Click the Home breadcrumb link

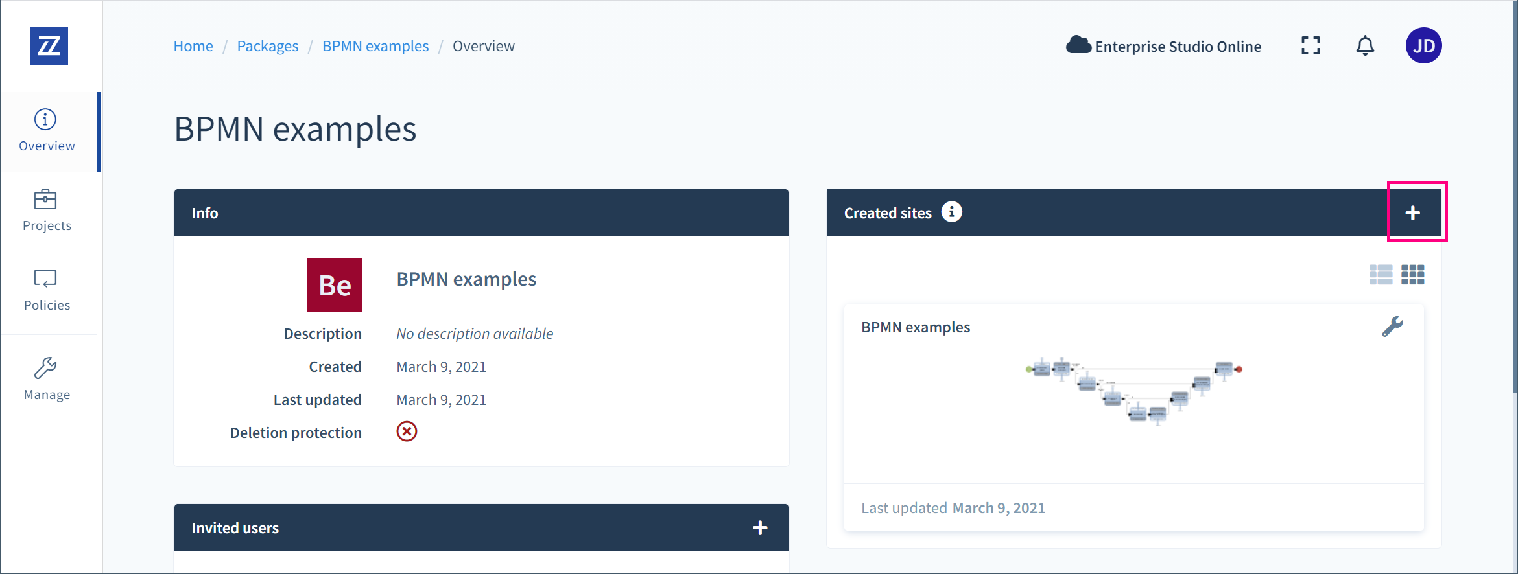(x=193, y=46)
